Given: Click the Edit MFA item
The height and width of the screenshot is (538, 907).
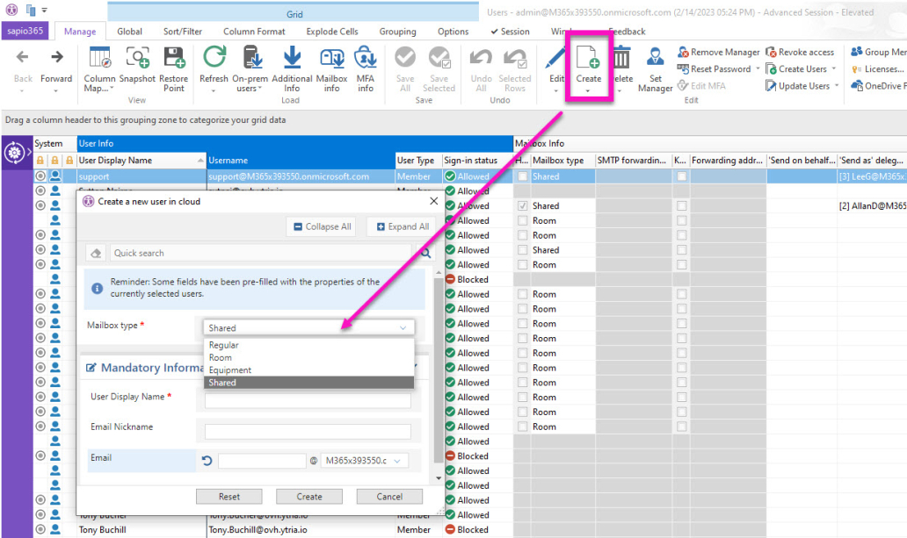Looking at the screenshot, I should 701,85.
